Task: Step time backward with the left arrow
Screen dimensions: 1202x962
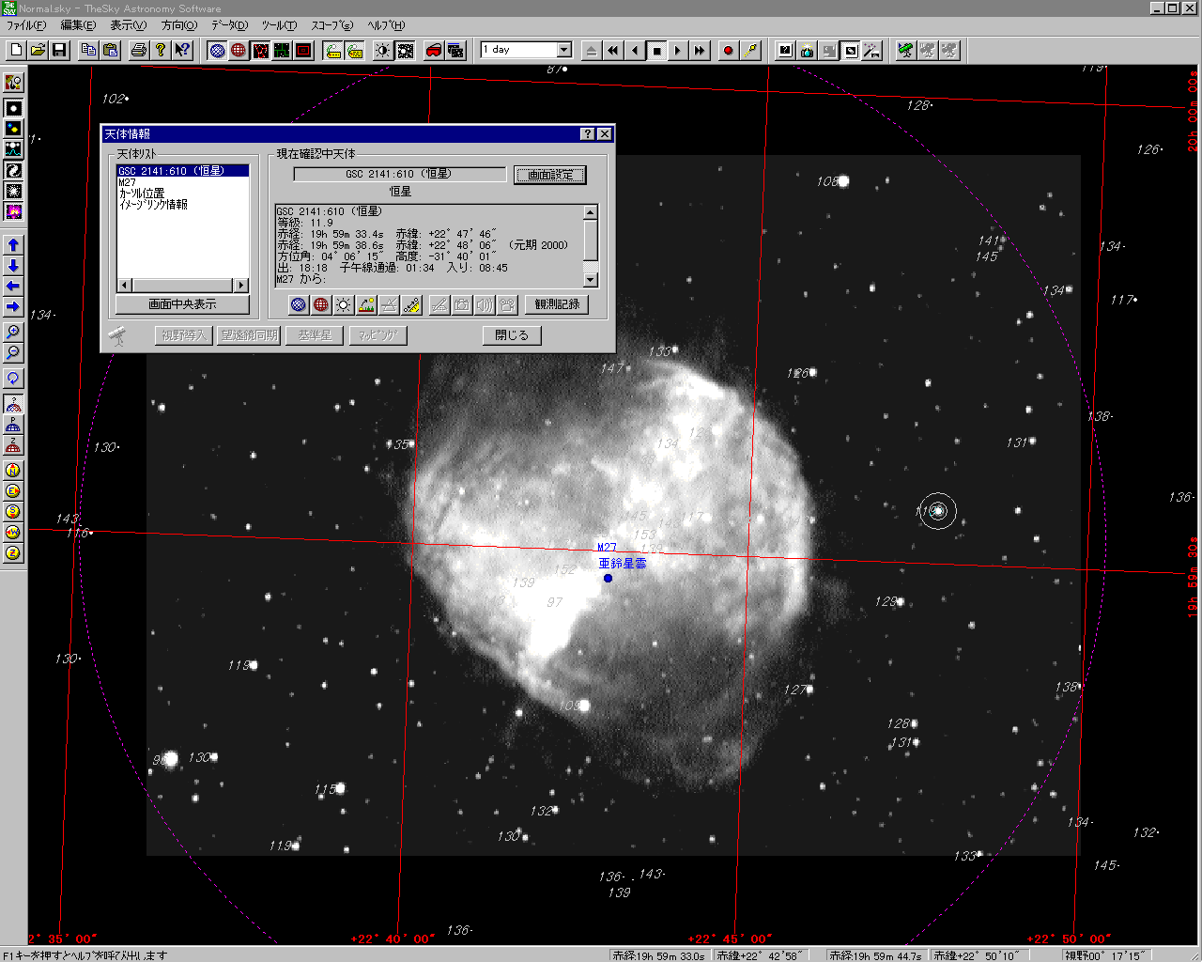Action: click(635, 50)
